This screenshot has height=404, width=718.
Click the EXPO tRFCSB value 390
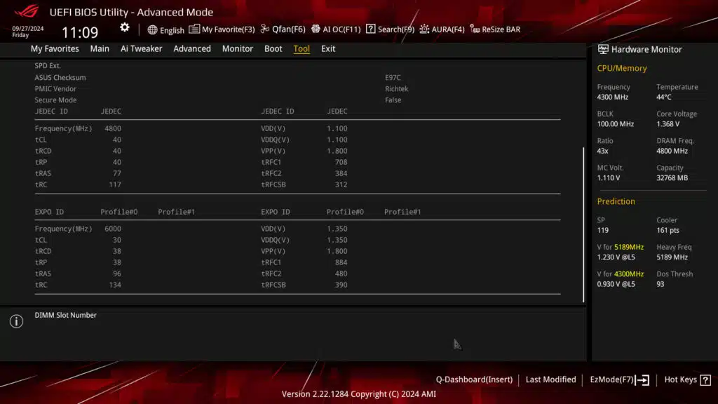(x=341, y=285)
